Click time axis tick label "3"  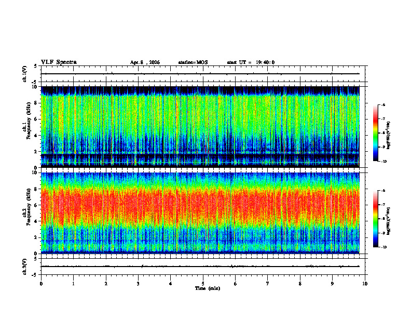click(138, 284)
